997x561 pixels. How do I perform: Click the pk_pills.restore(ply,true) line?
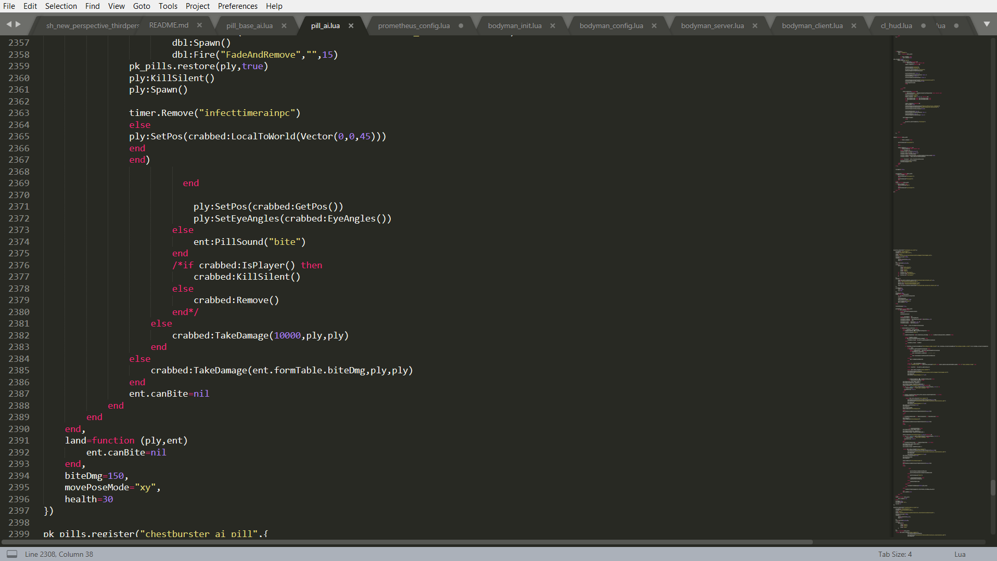pyautogui.click(x=198, y=66)
